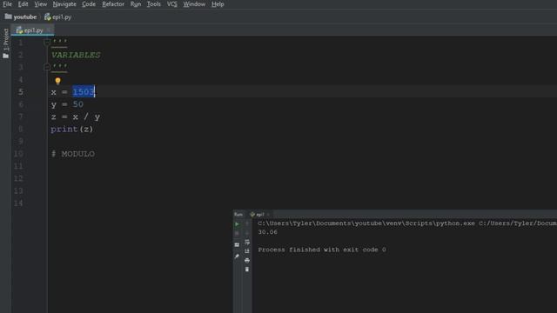Open the Window menu

click(194, 4)
